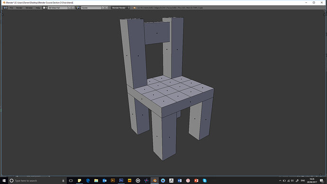Click the battery icon in the system tray
The image size is (327, 184).
284,181
